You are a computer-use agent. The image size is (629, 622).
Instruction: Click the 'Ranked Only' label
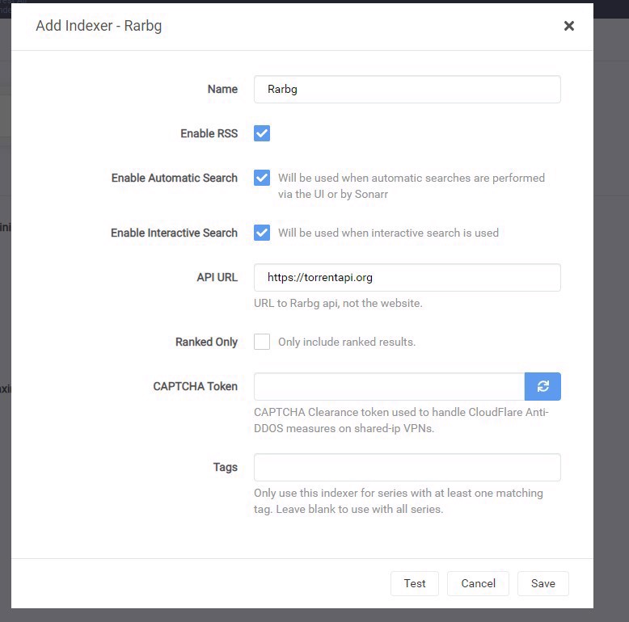click(x=207, y=342)
